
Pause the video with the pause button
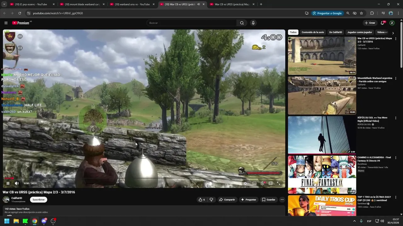pos(8,183)
